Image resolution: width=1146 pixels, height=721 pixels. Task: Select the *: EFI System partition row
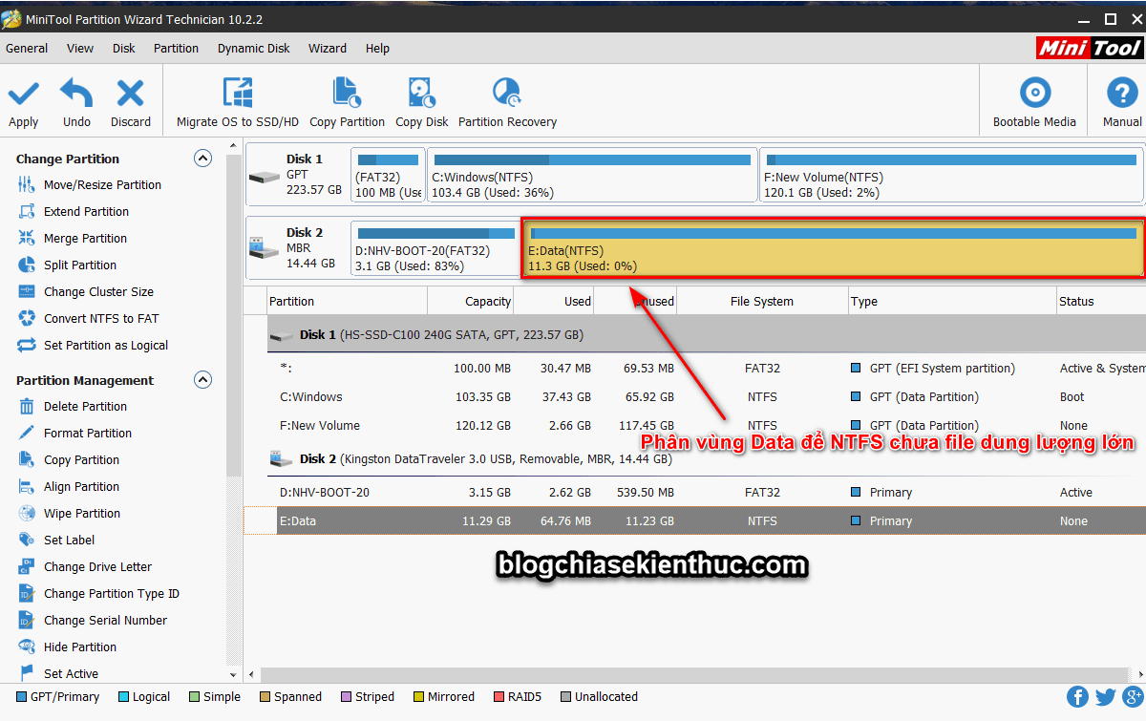point(694,369)
